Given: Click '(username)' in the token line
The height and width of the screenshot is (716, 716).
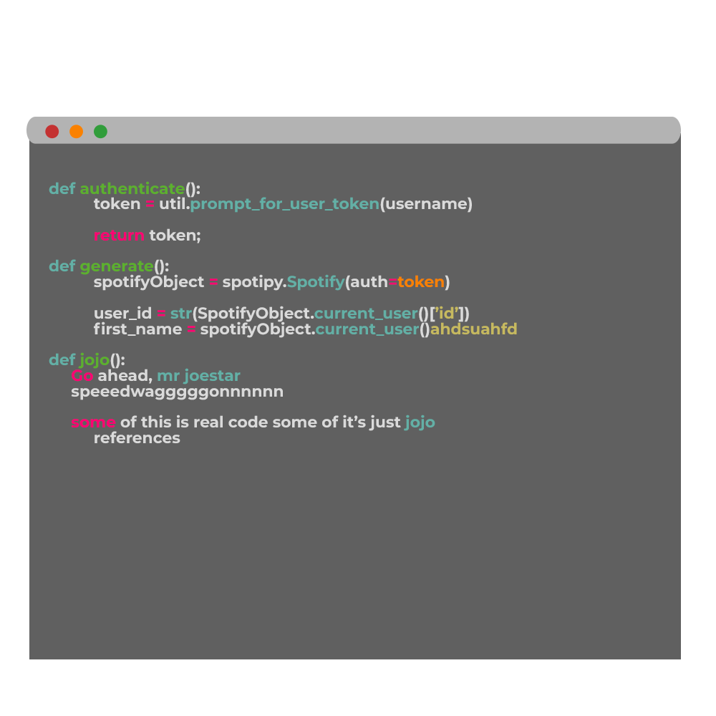Looking at the screenshot, I should tap(426, 204).
